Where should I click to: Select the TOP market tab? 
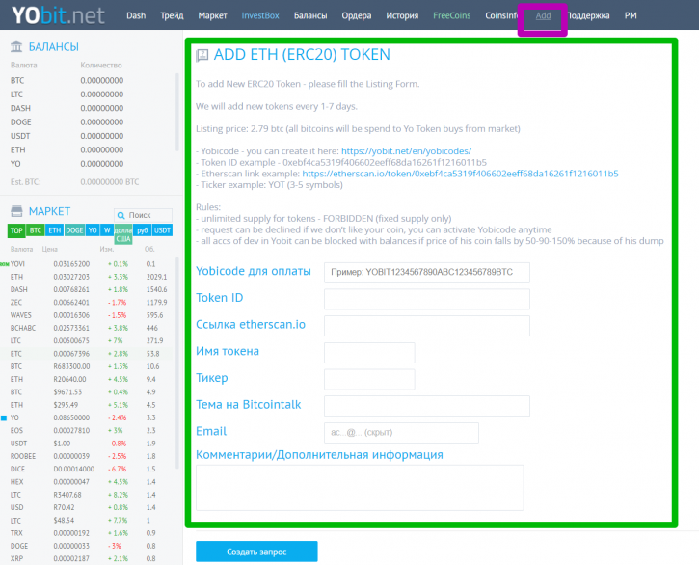[16, 230]
